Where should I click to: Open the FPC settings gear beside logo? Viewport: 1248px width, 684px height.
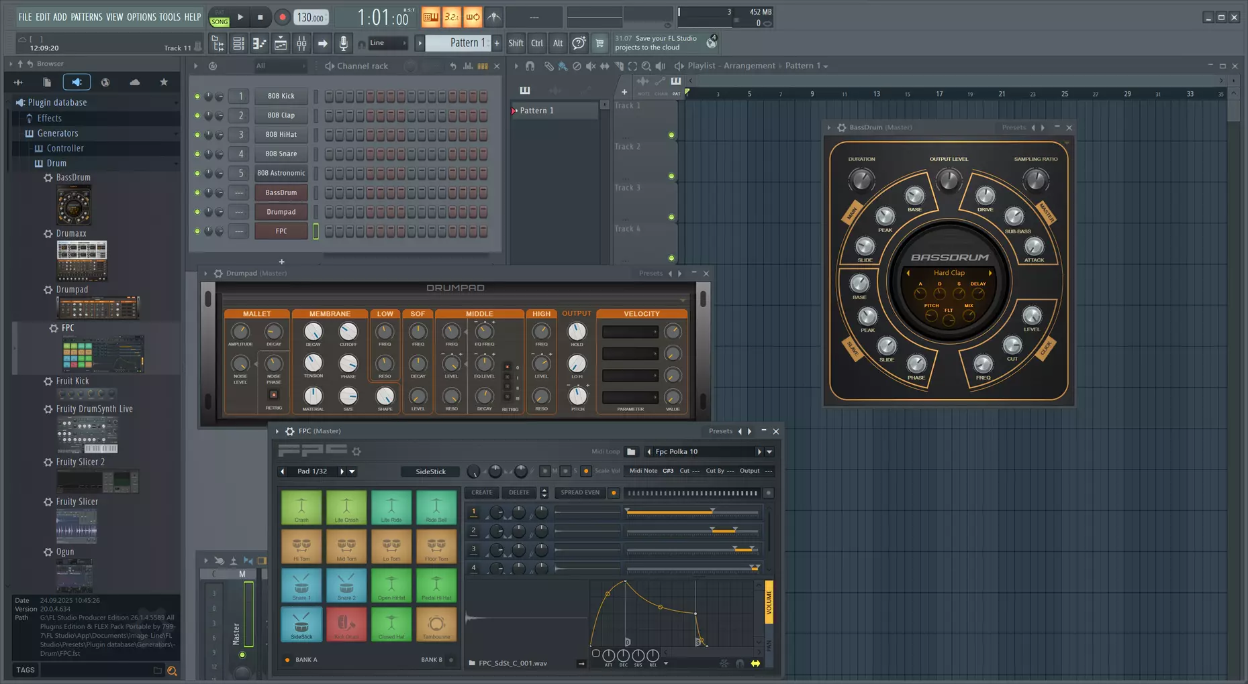pos(356,451)
